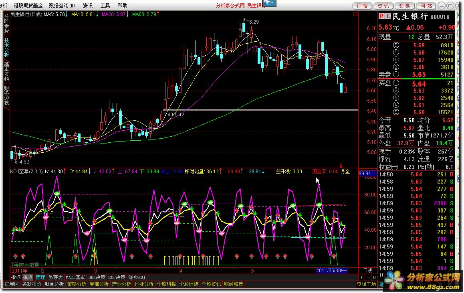Open the 券商分析 tab

99,284
